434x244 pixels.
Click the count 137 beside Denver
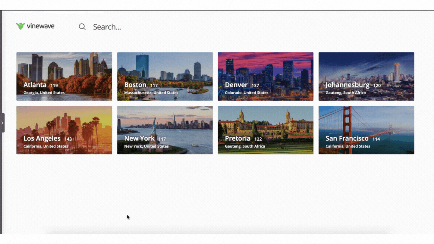tap(255, 86)
